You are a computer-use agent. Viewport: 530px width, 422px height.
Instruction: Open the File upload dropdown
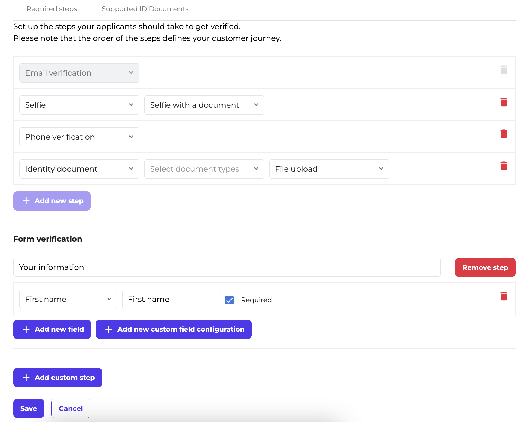(329, 169)
